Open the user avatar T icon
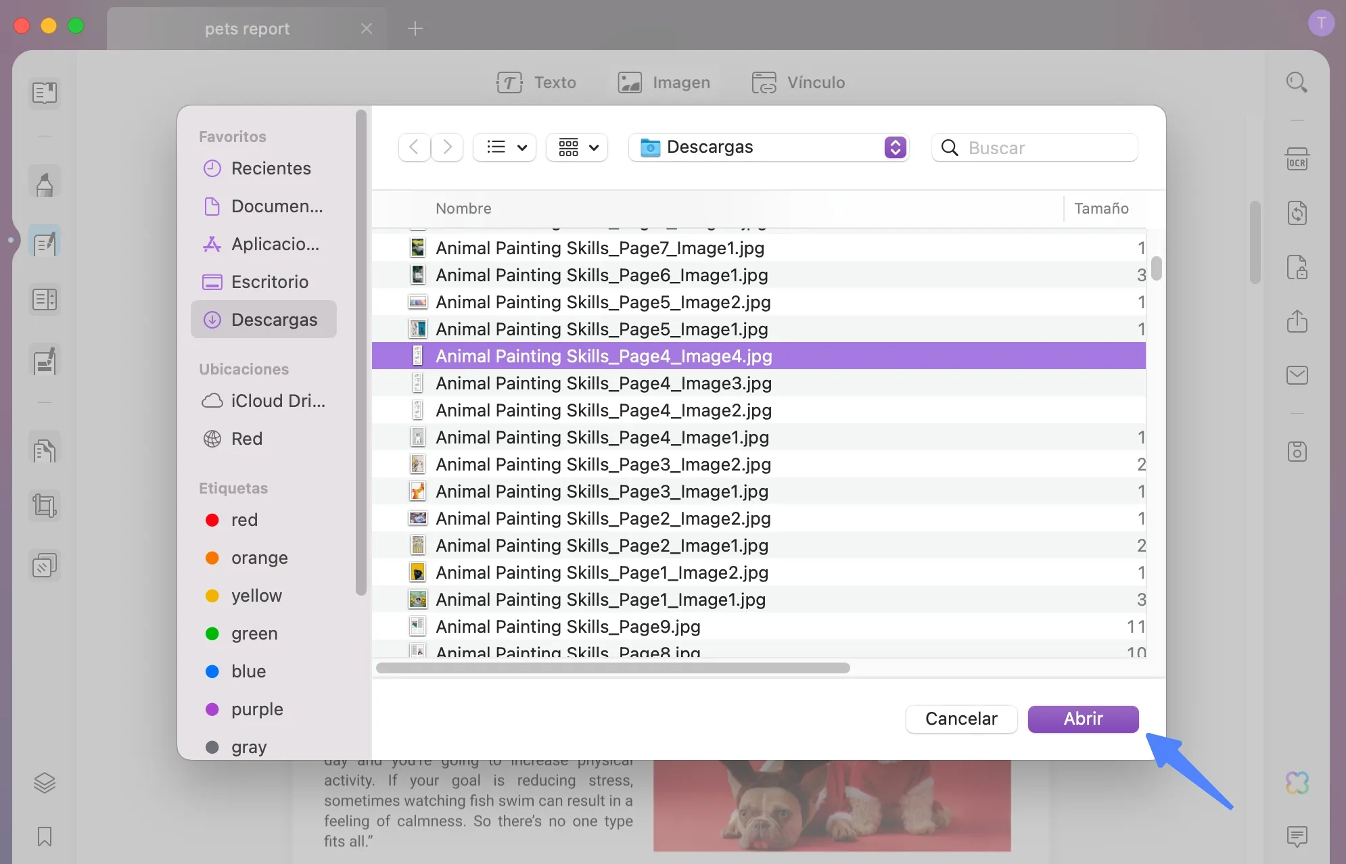 1321,23
